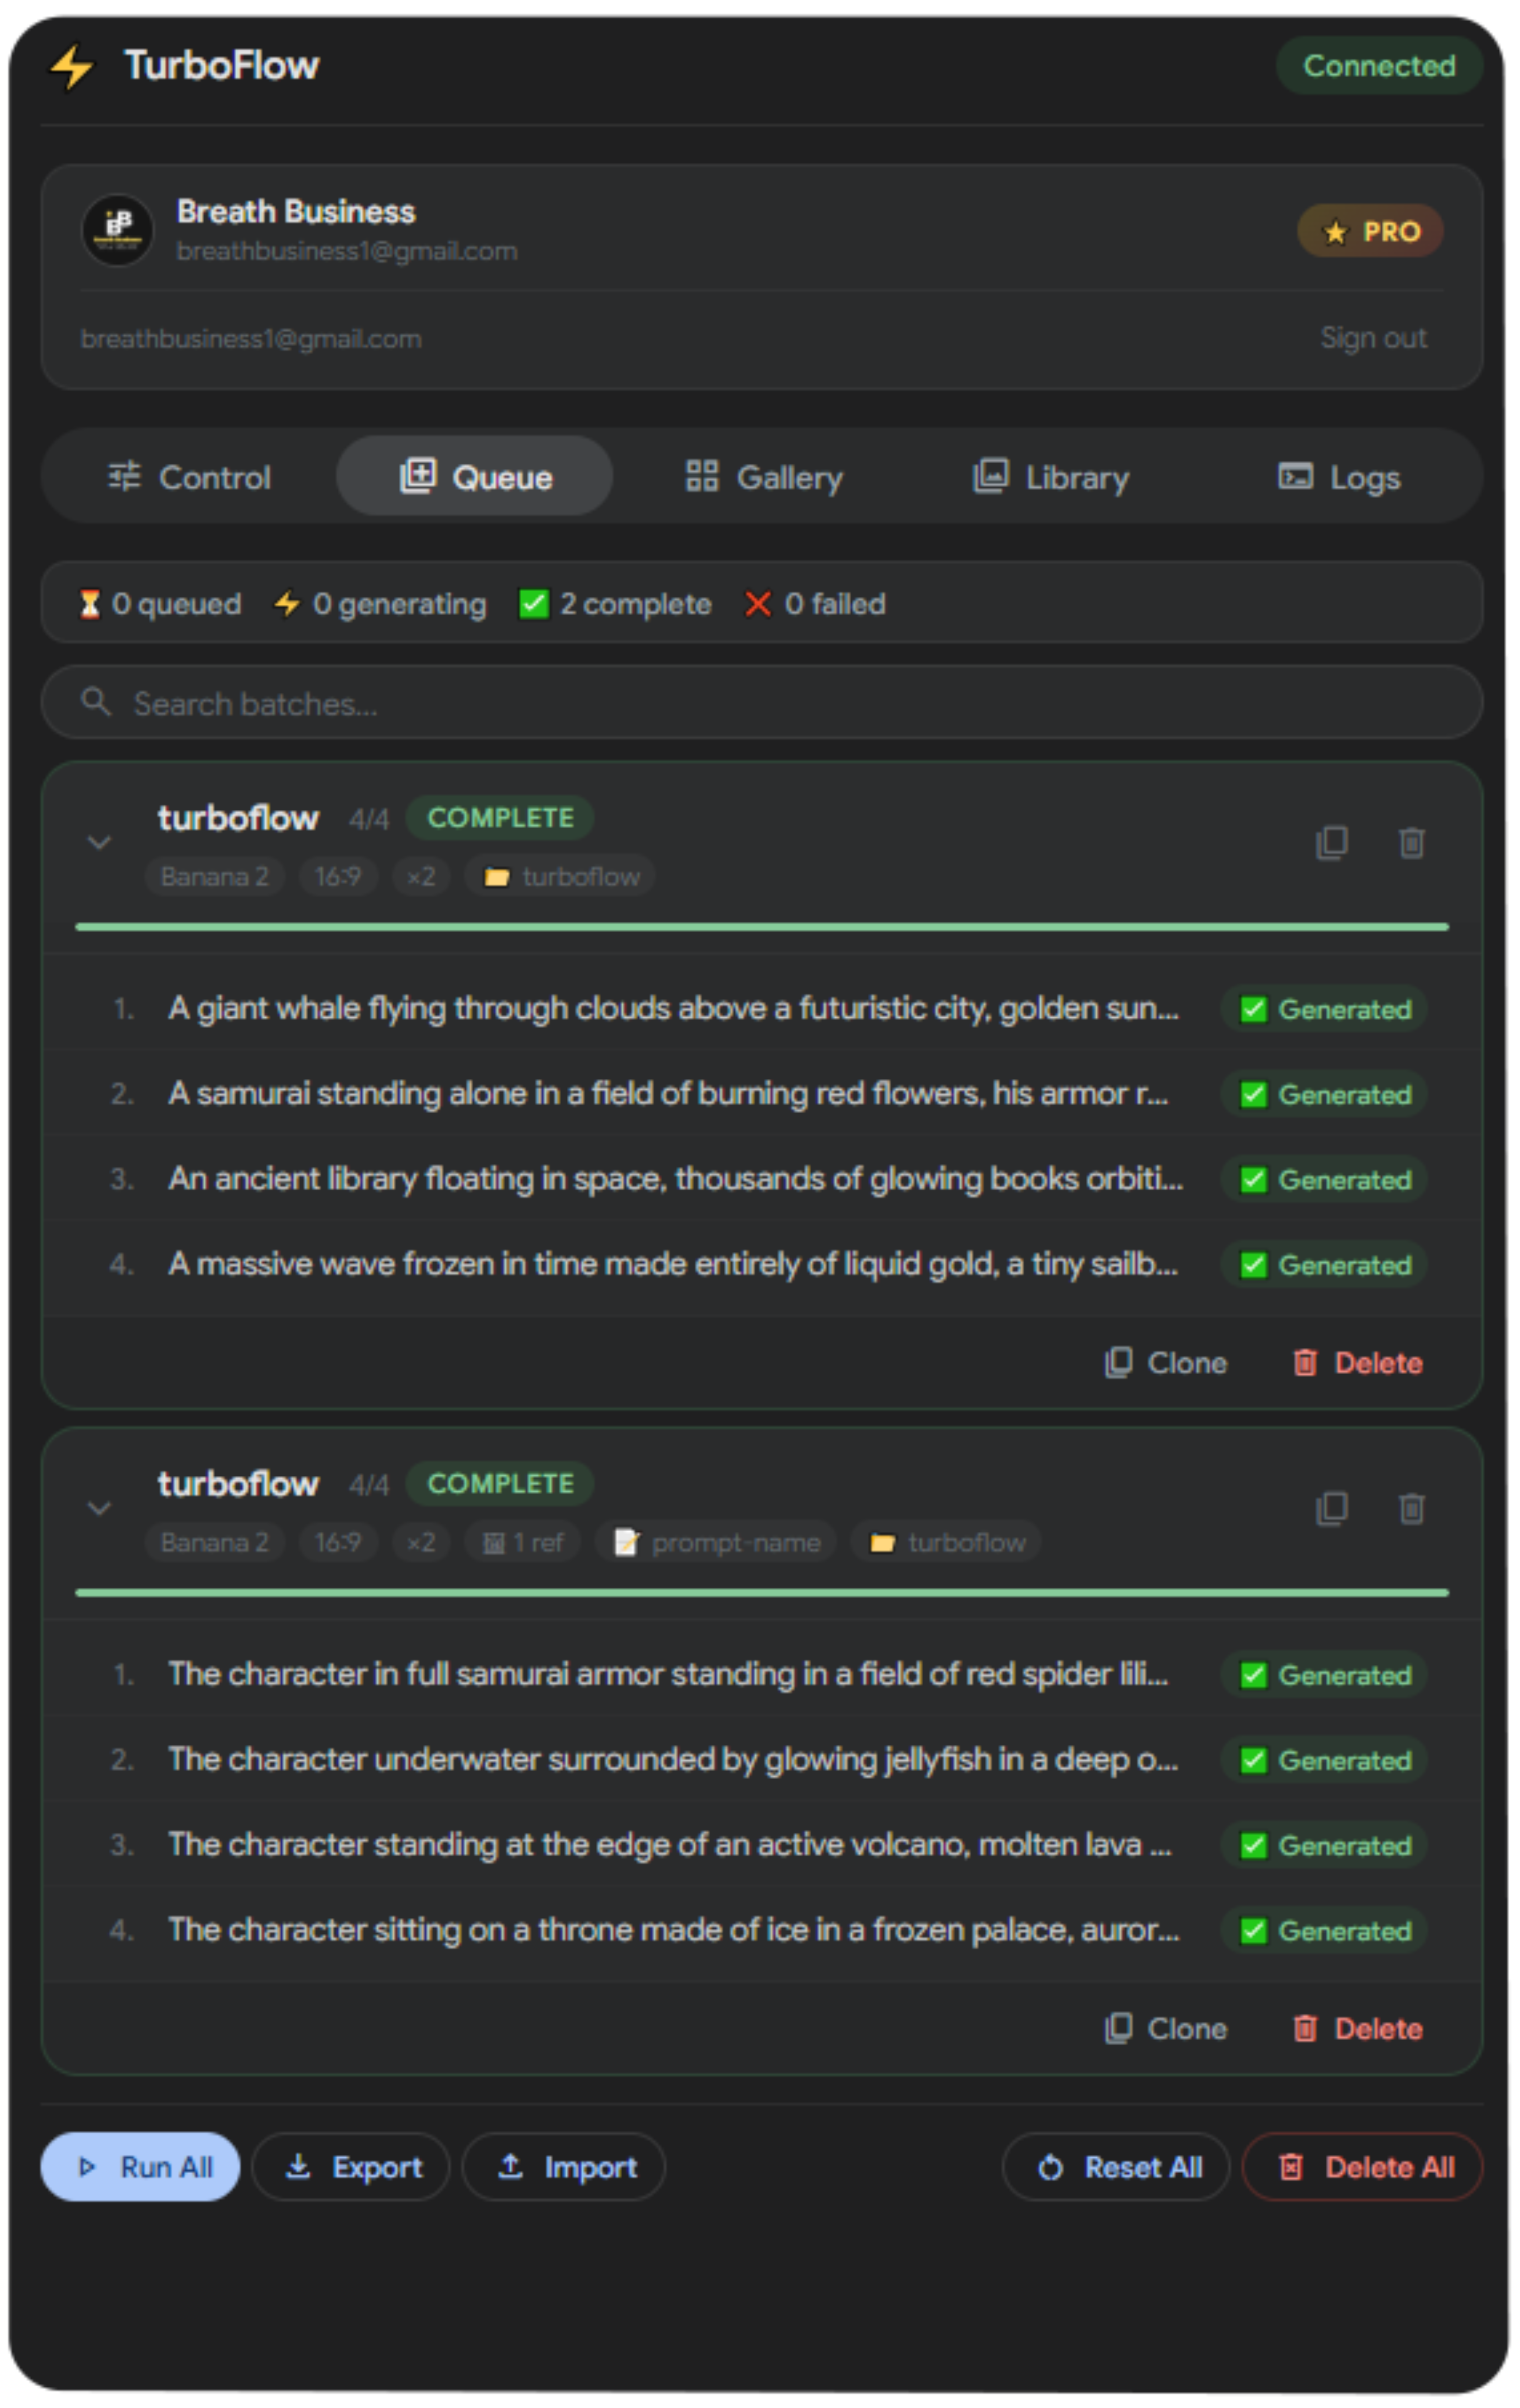Screen dimensions: 1520x2408
Task: Click the turboflow folder chip in first batch
Action: pos(560,877)
